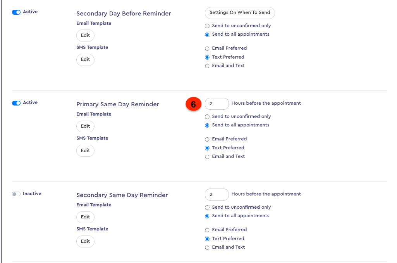The image size is (397, 263).
Task: Select Email and Text for Secondary Day Before Reminder
Action: coord(207,66)
